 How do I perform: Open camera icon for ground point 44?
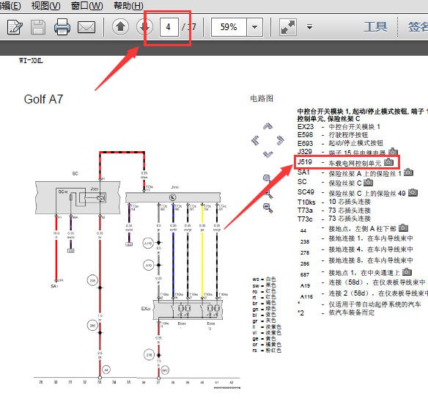(403, 227)
